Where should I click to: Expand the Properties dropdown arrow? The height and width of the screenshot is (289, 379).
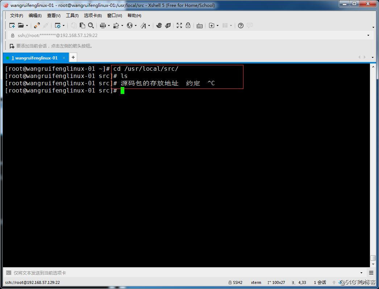[x=63, y=26]
